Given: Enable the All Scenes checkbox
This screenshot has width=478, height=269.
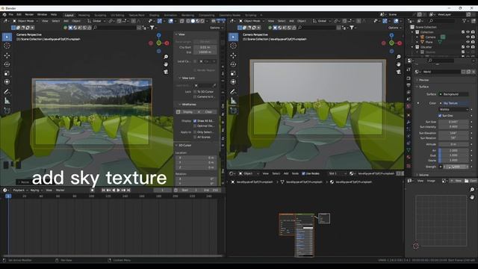Looking at the screenshot, I should [x=195, y=137].
